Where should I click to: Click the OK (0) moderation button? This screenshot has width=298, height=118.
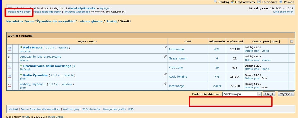pos(269,94)
